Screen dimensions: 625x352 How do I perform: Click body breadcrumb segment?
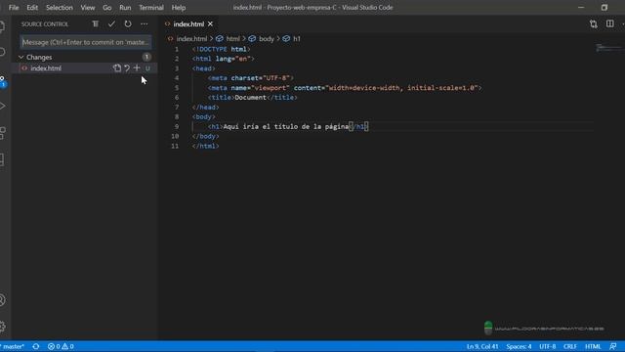click(267, 39)
